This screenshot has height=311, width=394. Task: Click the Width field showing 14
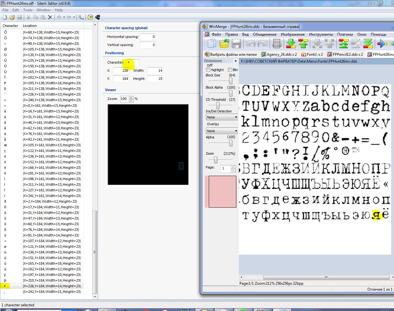[x=155, y=70]
